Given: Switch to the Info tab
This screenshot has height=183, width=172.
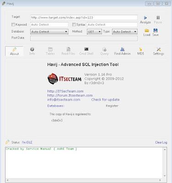Looking at the screenshot, I should 32,51.
